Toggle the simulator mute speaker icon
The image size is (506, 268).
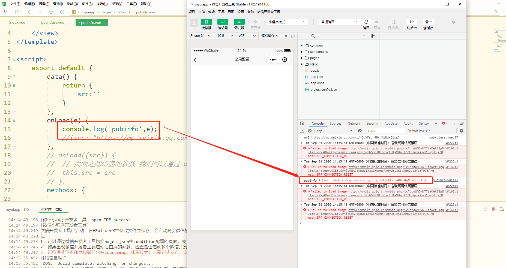(286, 36)
